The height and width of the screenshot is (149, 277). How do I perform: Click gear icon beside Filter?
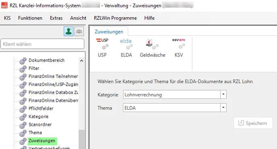(23, 69)
